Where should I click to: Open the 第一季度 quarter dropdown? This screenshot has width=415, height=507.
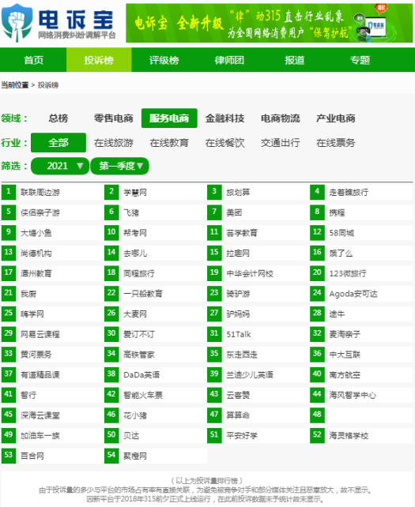(120, 166)
